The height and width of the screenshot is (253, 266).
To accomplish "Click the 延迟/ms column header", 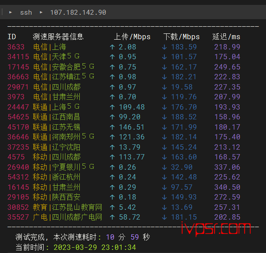I will pos(226,37).
